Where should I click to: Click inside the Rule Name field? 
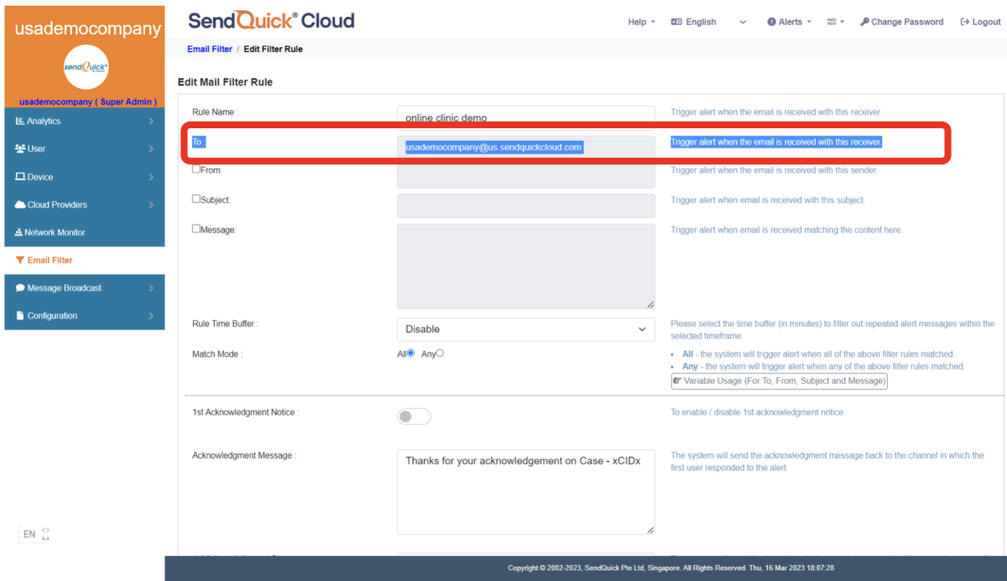pyautogui.click(x=525, y=113)
